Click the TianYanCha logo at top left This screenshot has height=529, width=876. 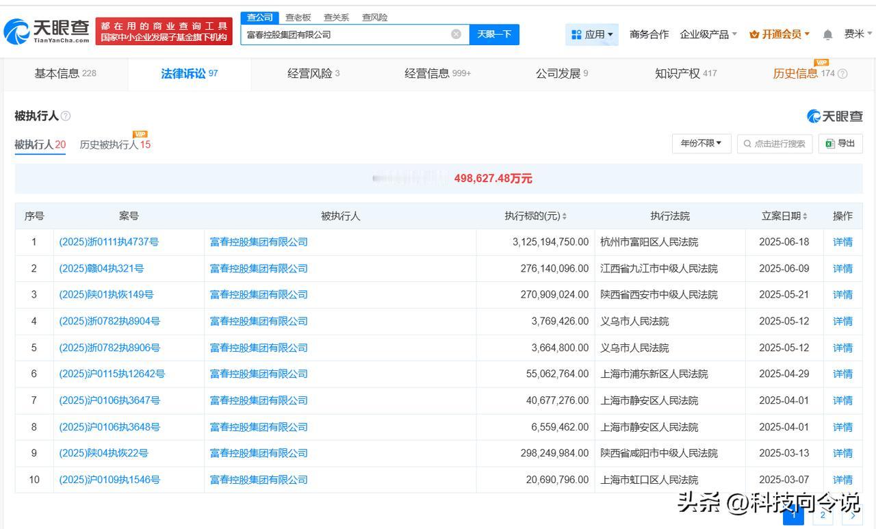tap(47, 31)
